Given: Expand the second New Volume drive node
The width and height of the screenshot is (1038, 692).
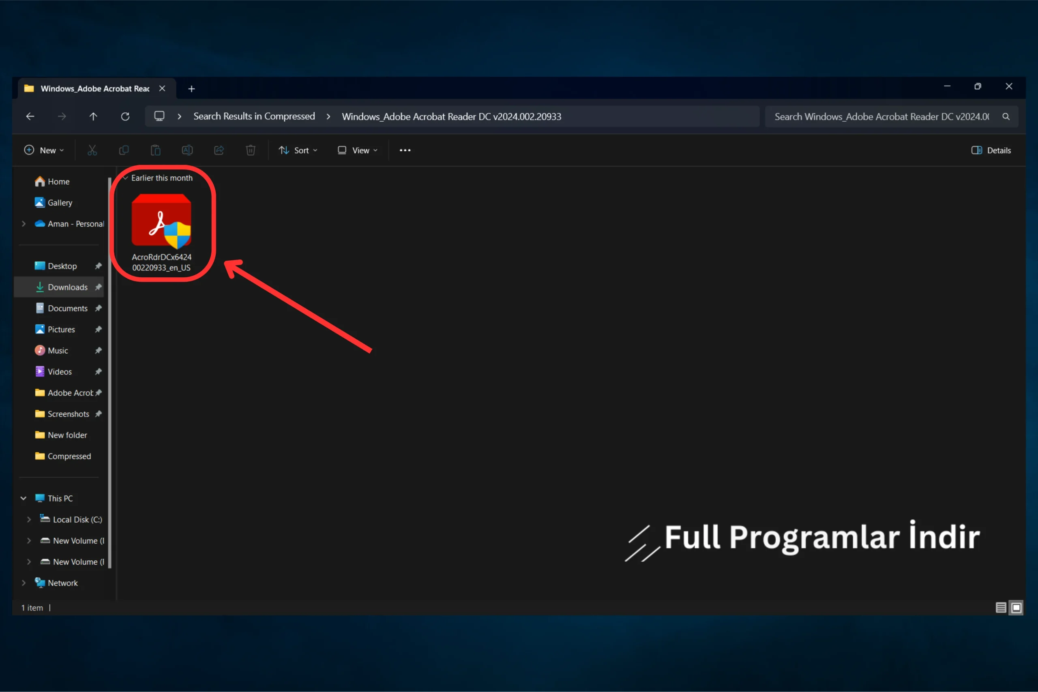Looking at the screenshot, I should (x=29, y=562).
